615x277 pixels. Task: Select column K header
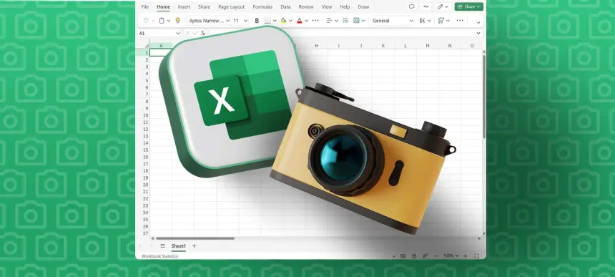click(x=383, y=46)
